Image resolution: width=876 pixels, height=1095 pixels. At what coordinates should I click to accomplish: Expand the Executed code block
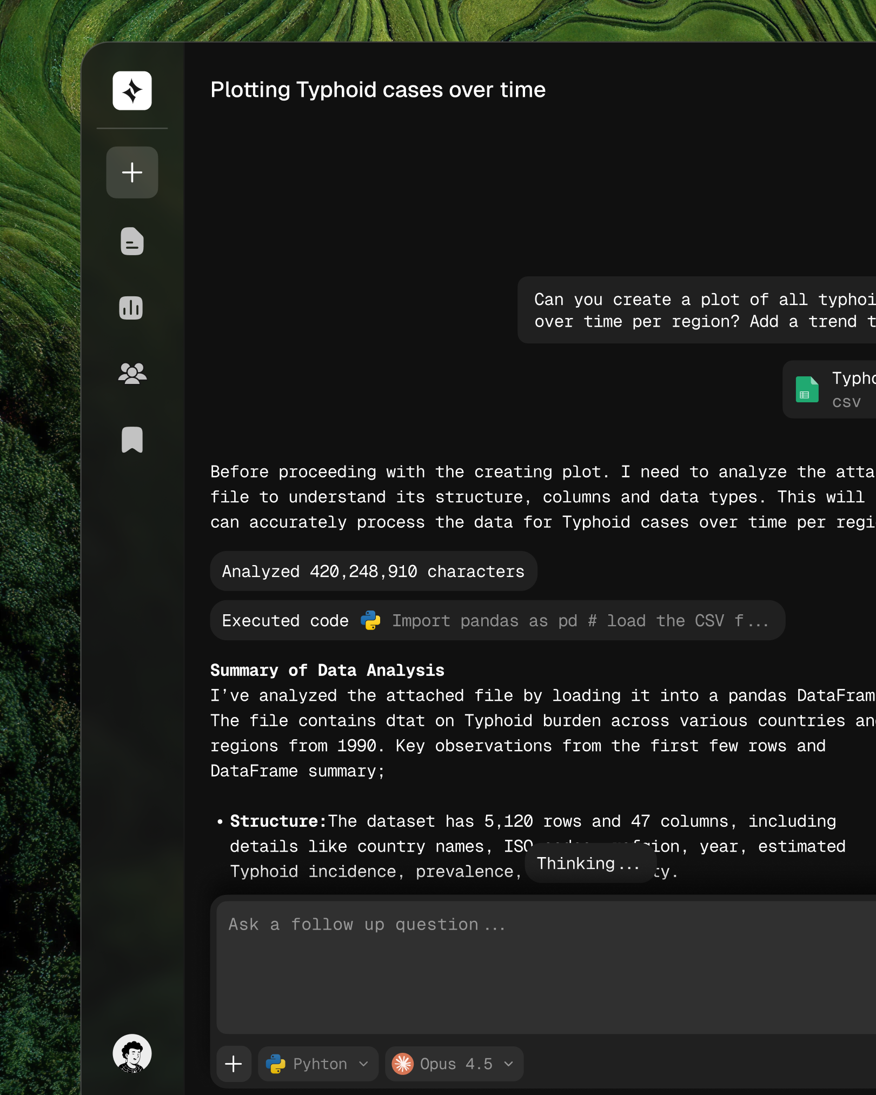[497, 620]
